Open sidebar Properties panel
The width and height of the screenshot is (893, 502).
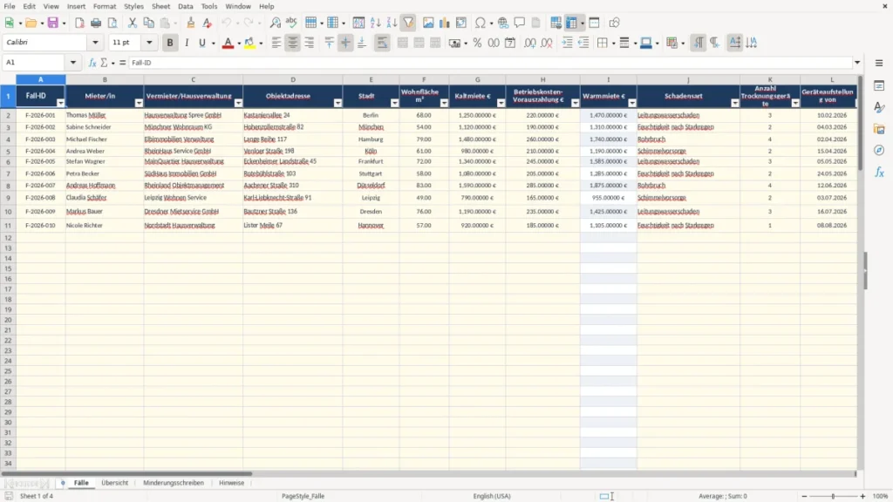(x=879, y=85)
